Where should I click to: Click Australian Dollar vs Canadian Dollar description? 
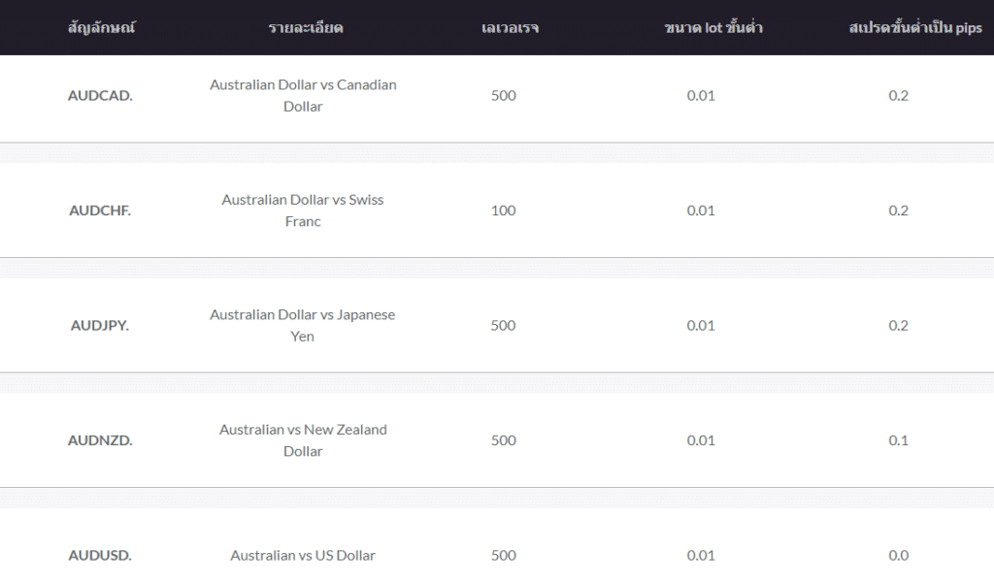click(303, 96)
